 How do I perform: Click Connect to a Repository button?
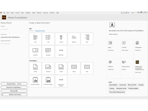click(14, 87)
